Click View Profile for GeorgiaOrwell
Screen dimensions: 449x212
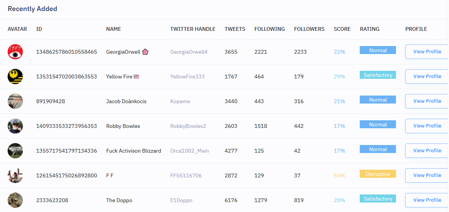click(427, 52)
